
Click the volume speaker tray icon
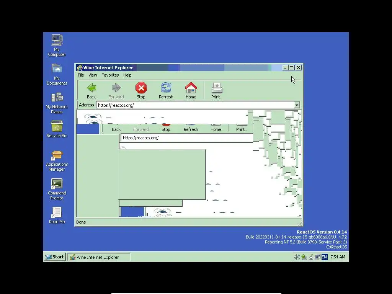[297, 257]
